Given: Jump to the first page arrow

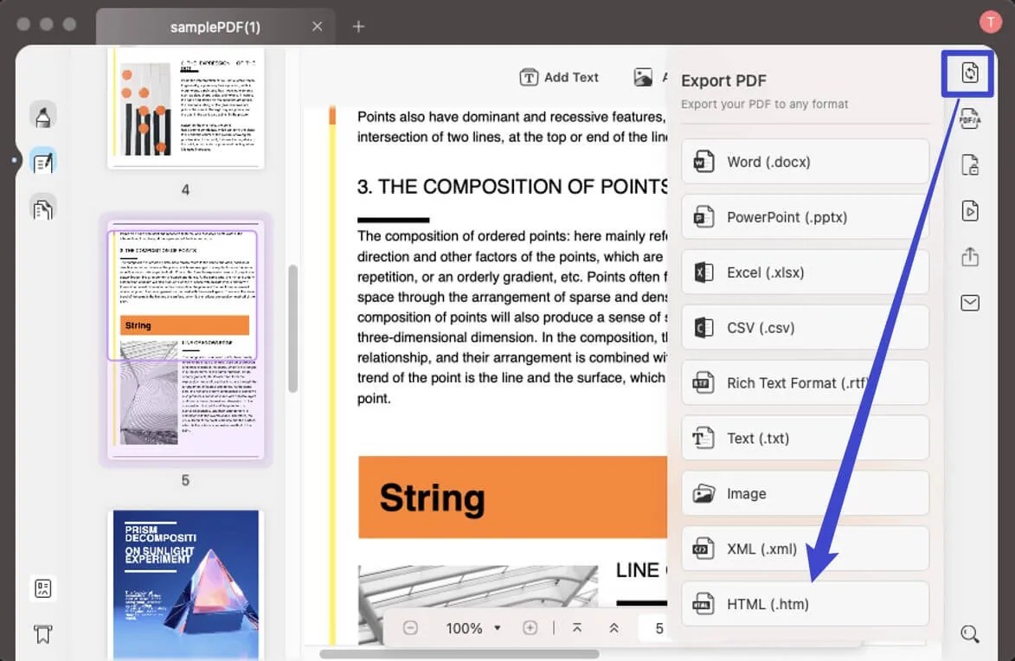Looking at the screenshot, I should [x=577, y=628].
